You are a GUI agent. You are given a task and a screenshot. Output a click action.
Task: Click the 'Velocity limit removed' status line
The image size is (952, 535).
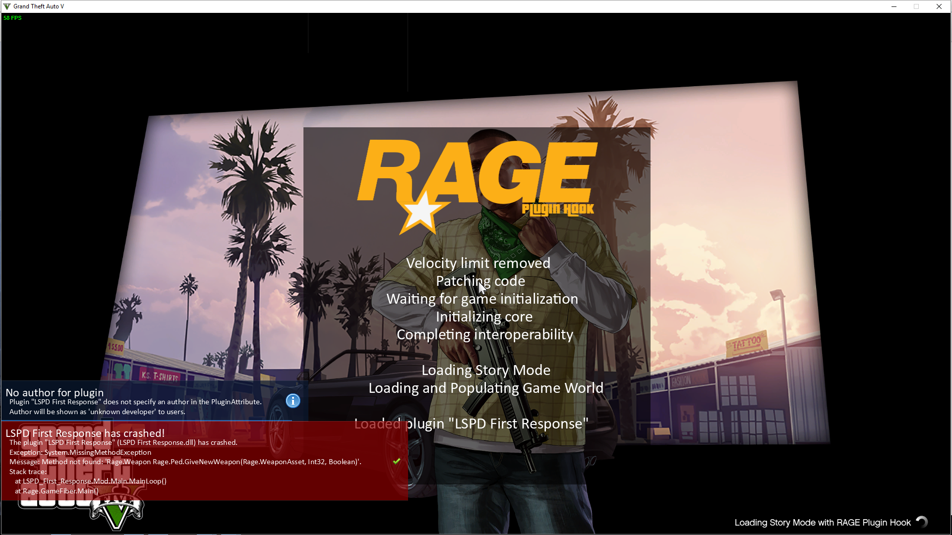[478, 263]
